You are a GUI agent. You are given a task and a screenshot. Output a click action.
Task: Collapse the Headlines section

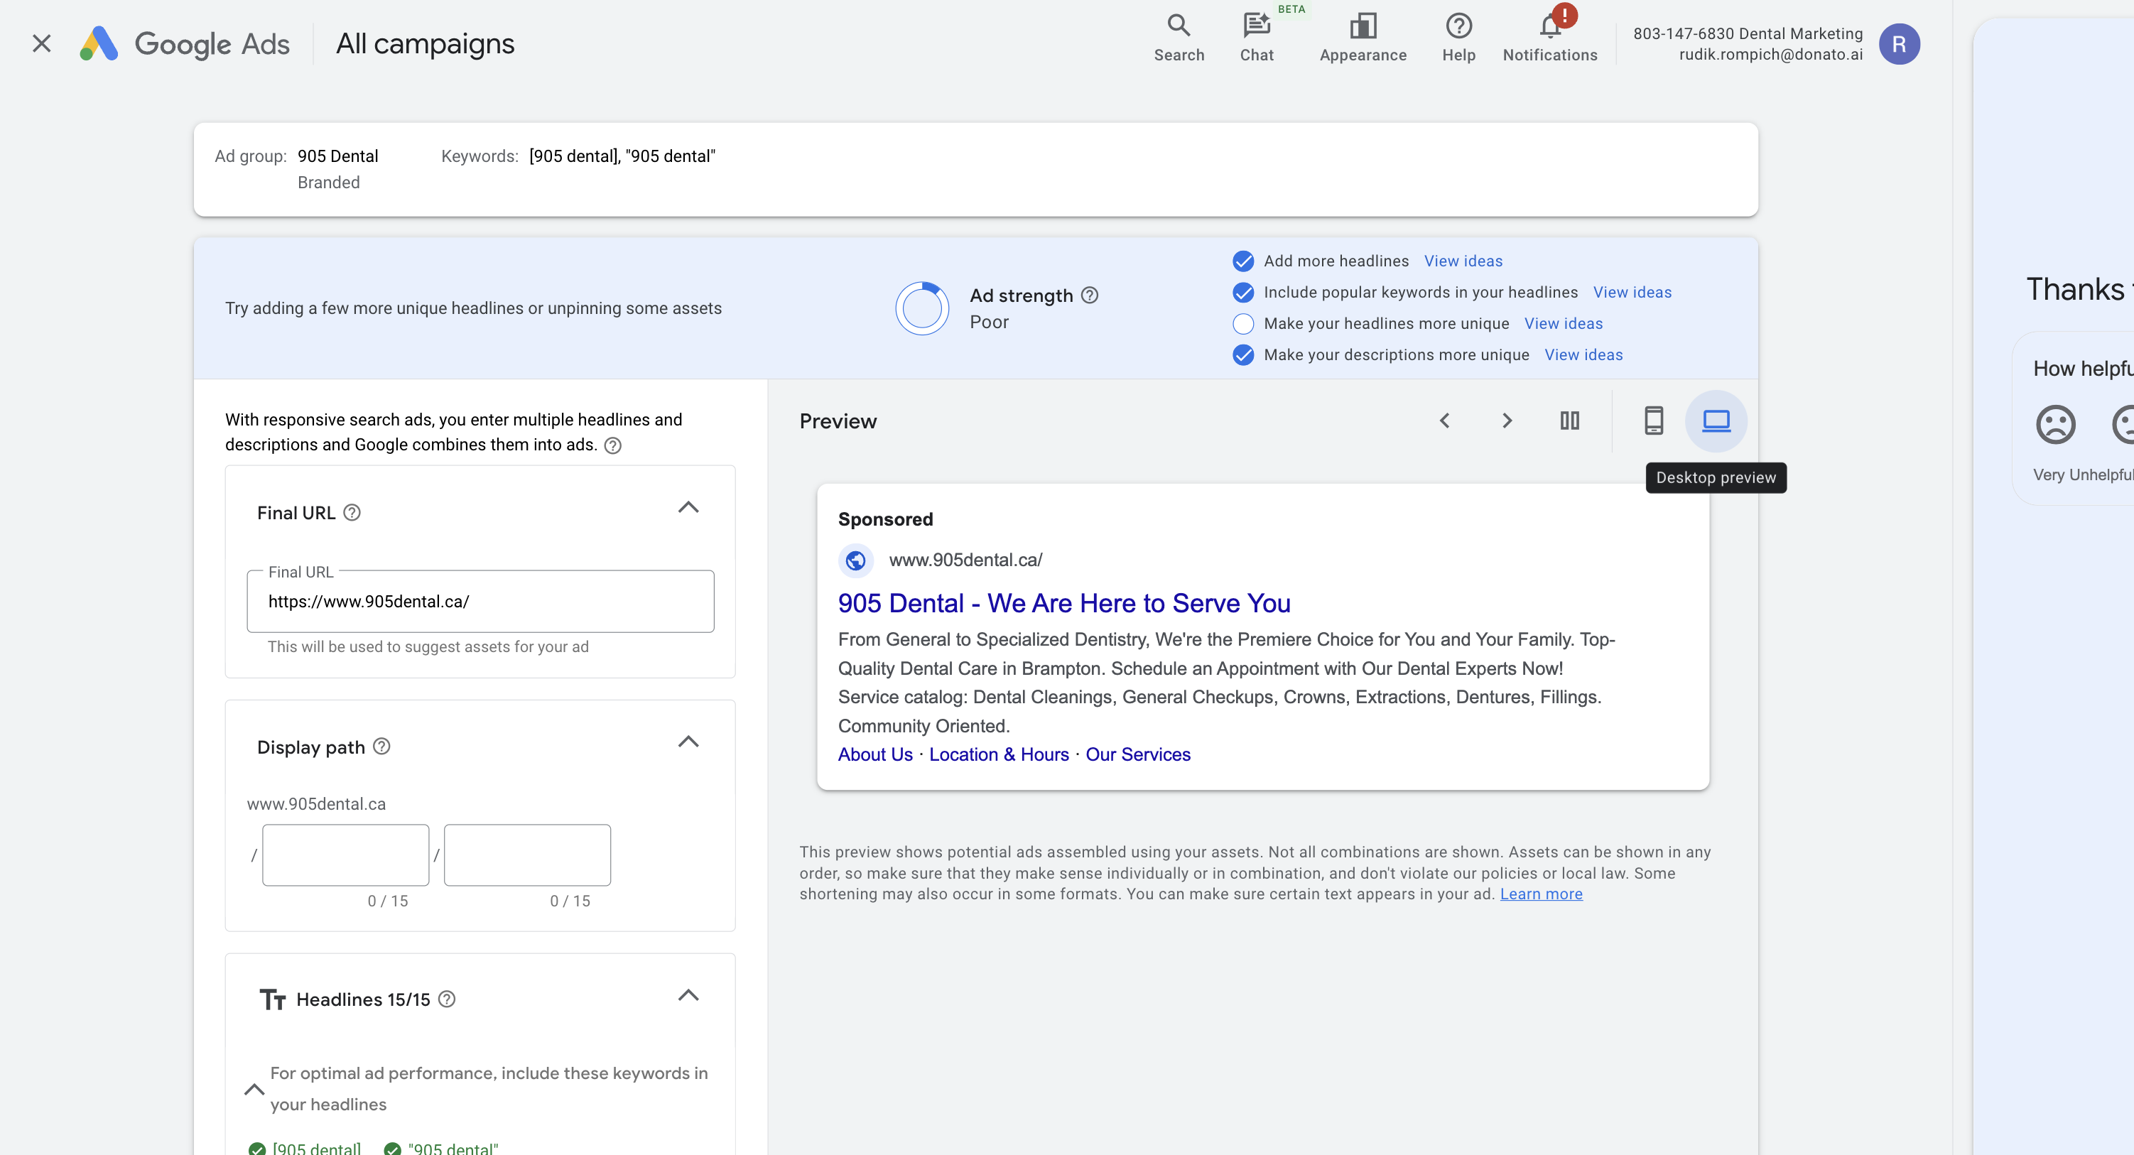click(x=688, y=995)
